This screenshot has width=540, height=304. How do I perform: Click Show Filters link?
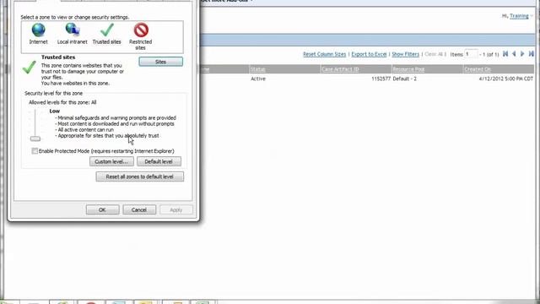(405, 54)
